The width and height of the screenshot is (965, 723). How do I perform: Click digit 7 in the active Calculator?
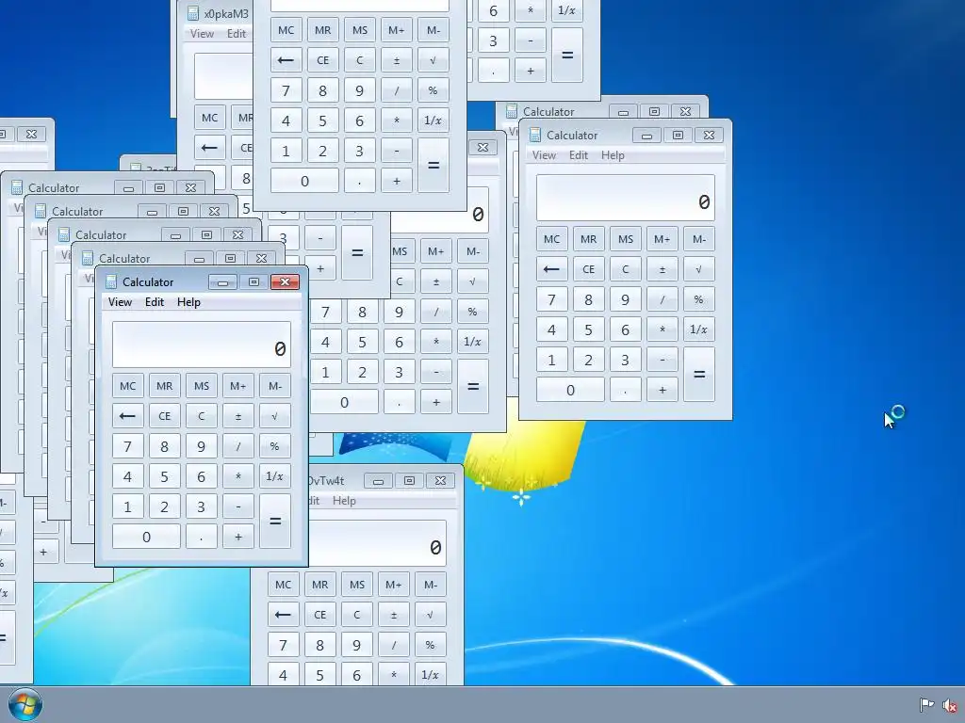(127, 446)
